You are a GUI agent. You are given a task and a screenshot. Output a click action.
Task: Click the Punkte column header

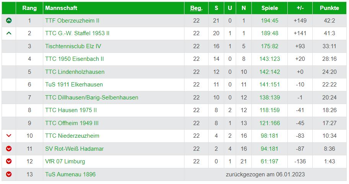pyautogui.click(x=329, y=8)
